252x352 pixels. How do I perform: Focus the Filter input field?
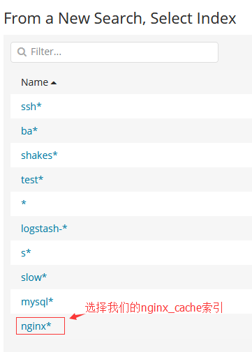114,52
